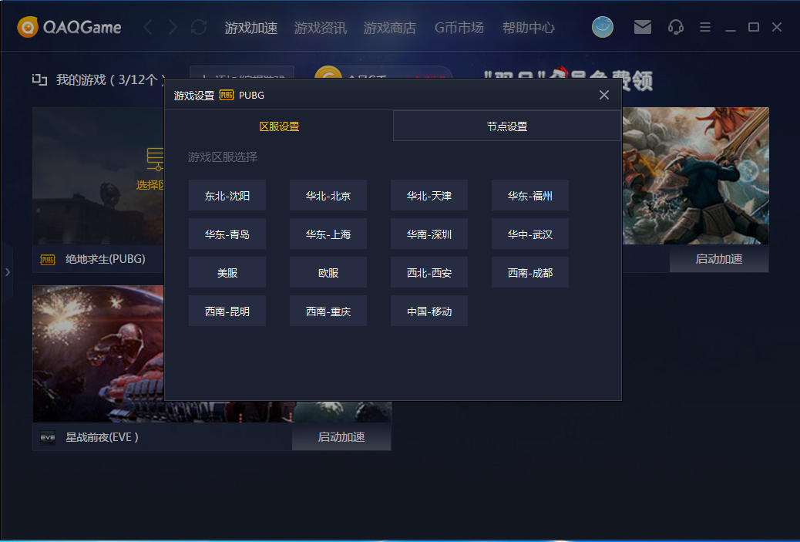Click the QAQGame logo icon

tap(28, 28)
